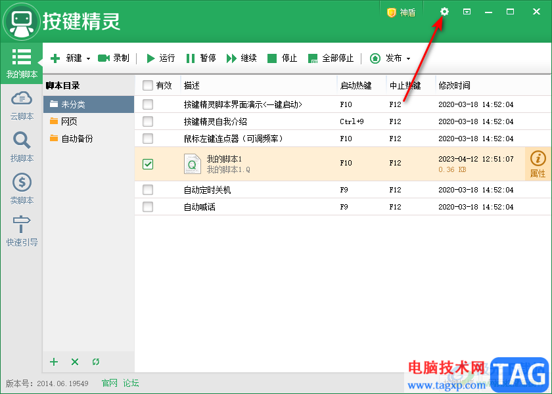Open 属性 properties of 我的脚本1
This screenshot has height=394, width=552.
tap(538, 164)
